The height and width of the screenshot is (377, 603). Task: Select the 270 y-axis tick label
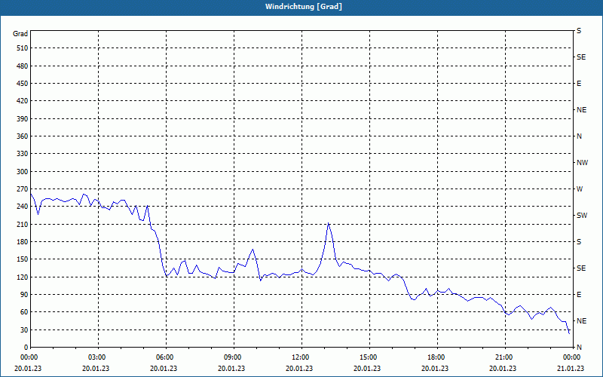[x=23, y=189]
